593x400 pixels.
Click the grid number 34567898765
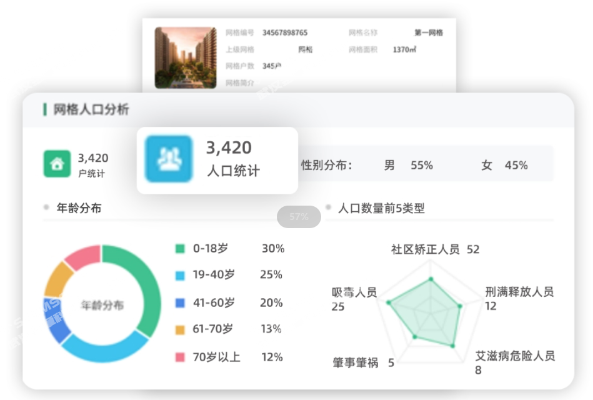285,32
